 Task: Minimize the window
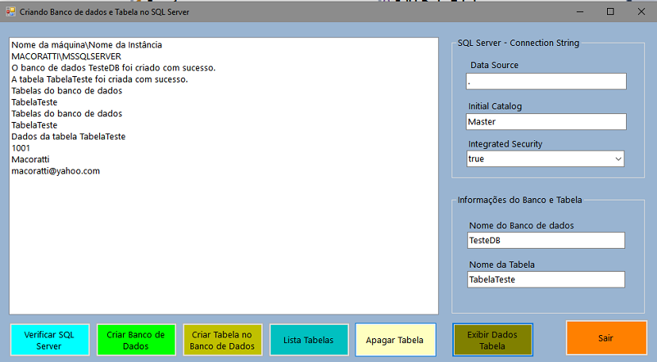[x=580, y=12]
